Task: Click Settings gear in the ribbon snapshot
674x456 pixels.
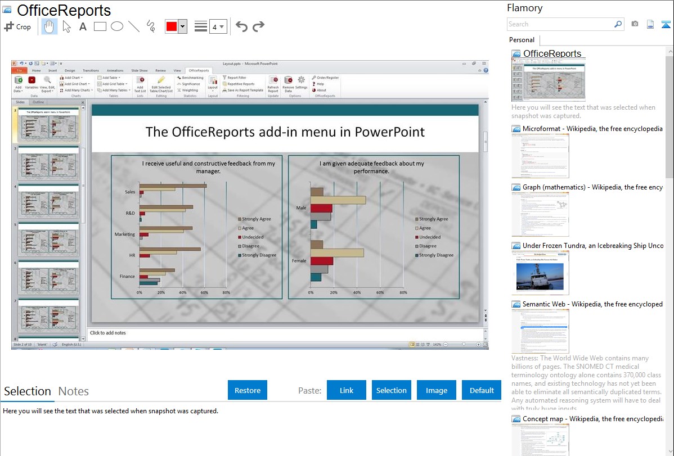Action: pos(302,83)
